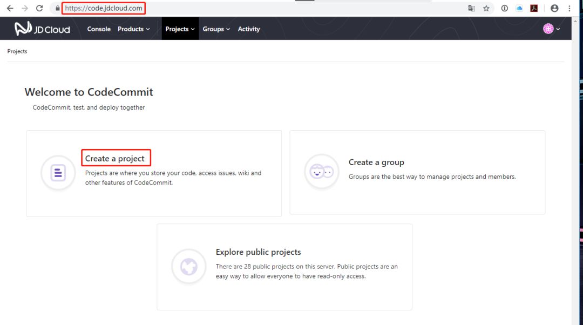Expand the Projects dropdown menu
The width and height of the screenshot is (583, 325).
tap(180, 29)
